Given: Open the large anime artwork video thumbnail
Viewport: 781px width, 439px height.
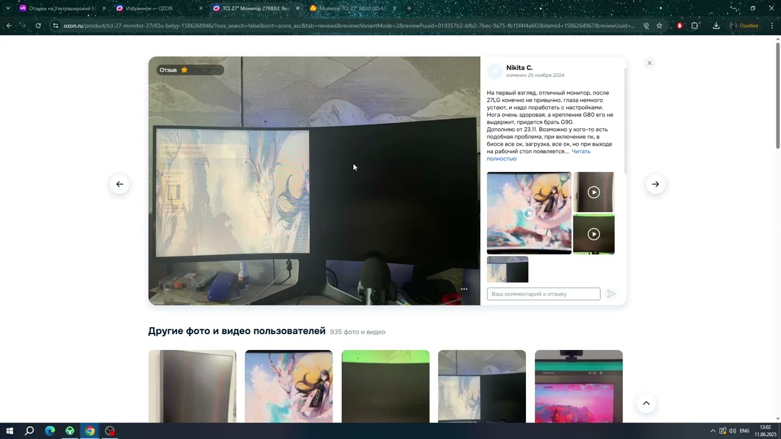Looking at the screenshot, I should tap(529, 213).
